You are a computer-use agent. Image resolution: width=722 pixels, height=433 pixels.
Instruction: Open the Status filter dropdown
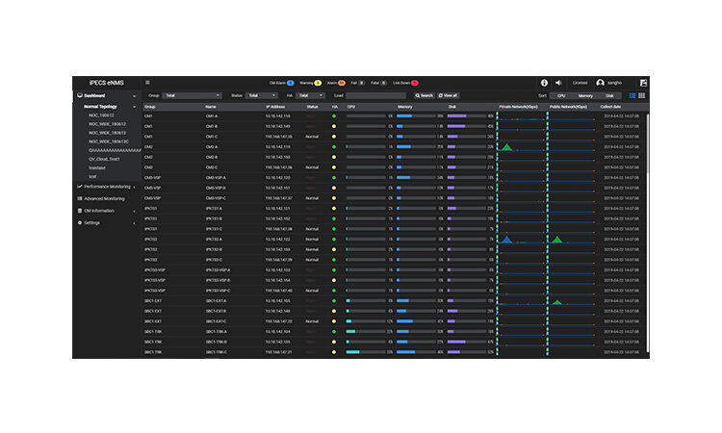[x=261, y=95]
